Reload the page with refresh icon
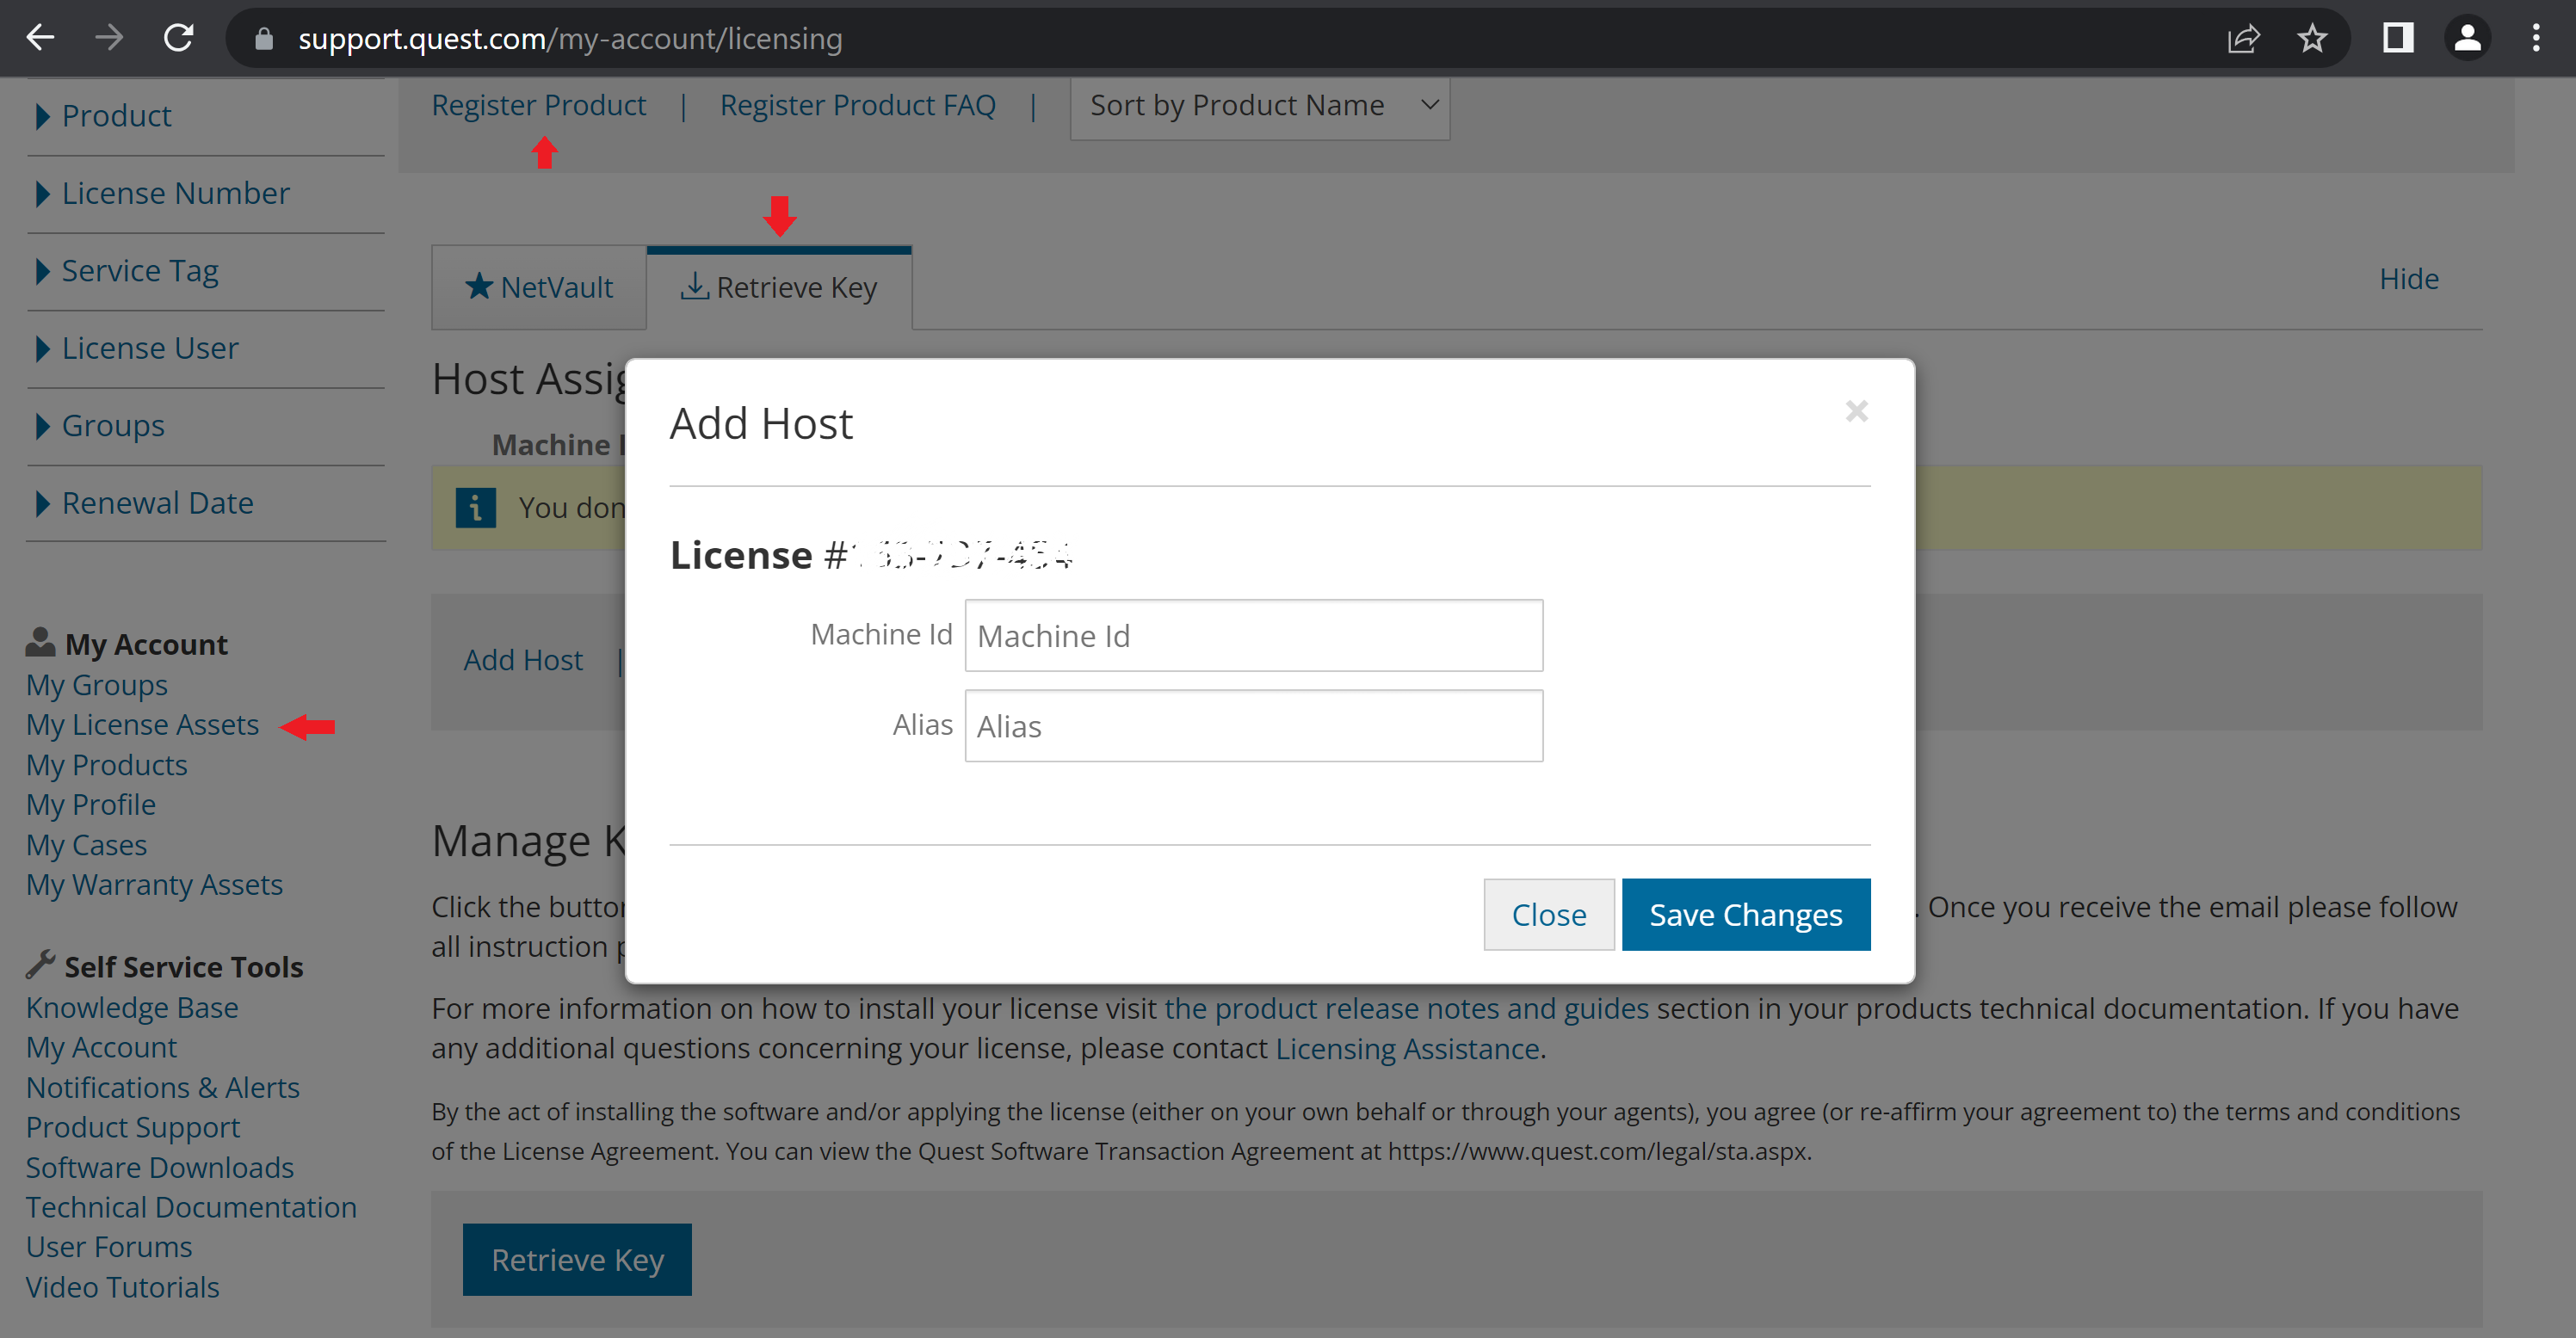The height and width of the screenshot is (1338, 2576). tap(178, 38)
